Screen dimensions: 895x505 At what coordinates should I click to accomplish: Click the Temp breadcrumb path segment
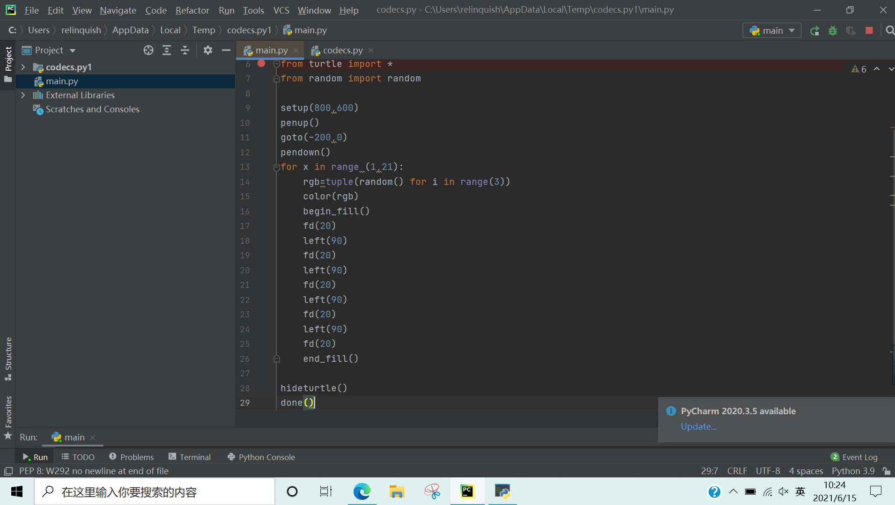click(204, 30)
